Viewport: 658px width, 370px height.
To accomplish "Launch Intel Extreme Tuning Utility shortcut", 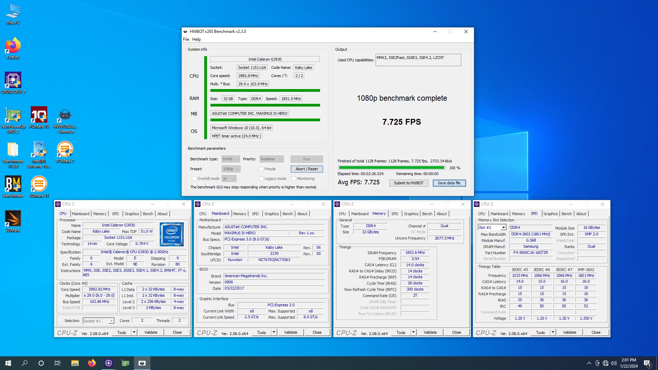I will click(39, 155).
